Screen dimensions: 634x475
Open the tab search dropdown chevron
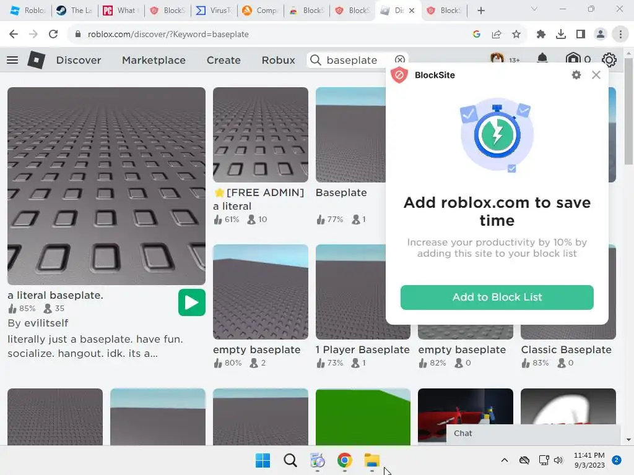(x=534, y=9)
